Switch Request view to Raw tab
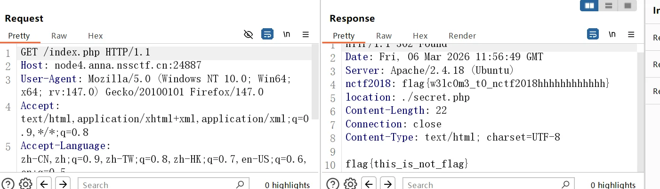Screen dimensions: 660x189 click(59, 36)
